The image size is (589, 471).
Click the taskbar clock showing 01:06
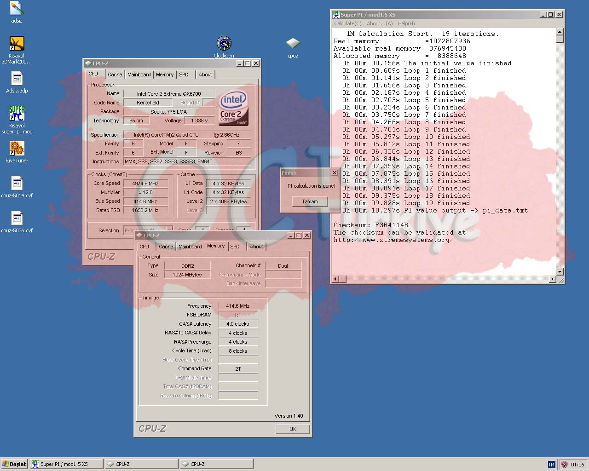pyautogui.click(x=577, y=465)
